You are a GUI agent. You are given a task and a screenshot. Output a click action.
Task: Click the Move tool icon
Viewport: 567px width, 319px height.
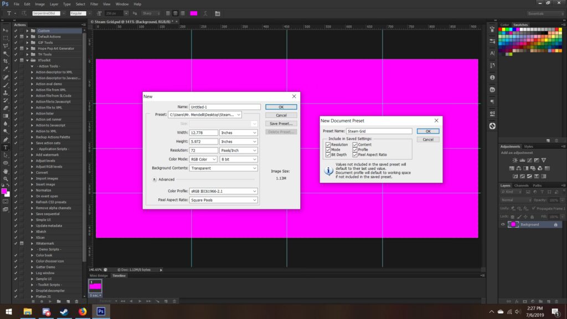(x=6, y=30)
